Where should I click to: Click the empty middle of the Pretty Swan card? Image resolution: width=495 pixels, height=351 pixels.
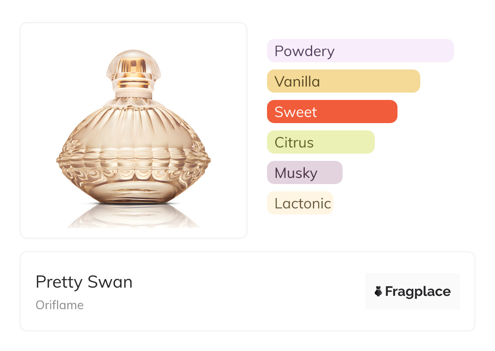(248, 291)
